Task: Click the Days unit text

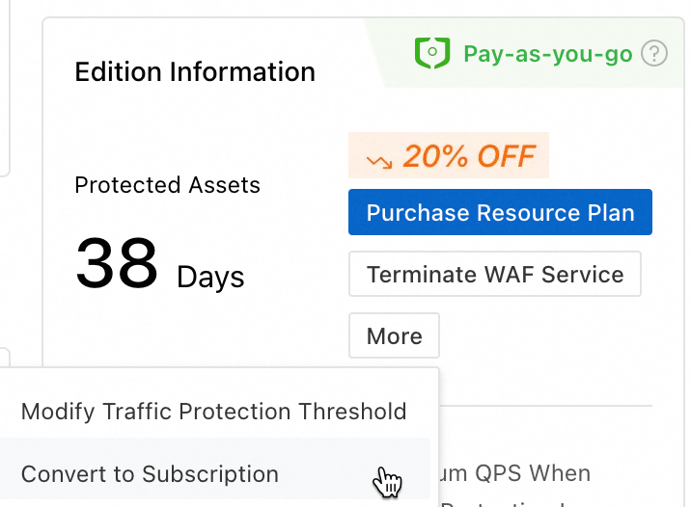Action: tap(210, 278)
